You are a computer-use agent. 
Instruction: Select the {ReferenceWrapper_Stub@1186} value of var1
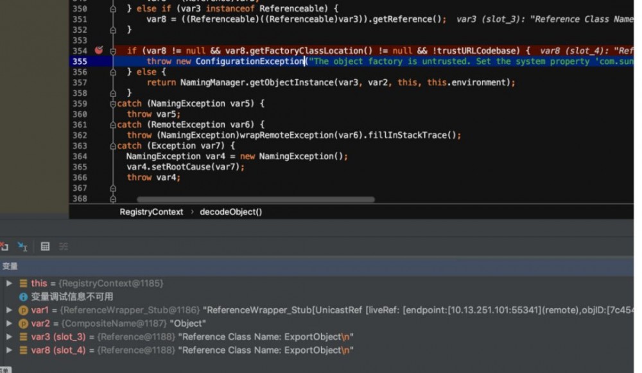[130, 310]
